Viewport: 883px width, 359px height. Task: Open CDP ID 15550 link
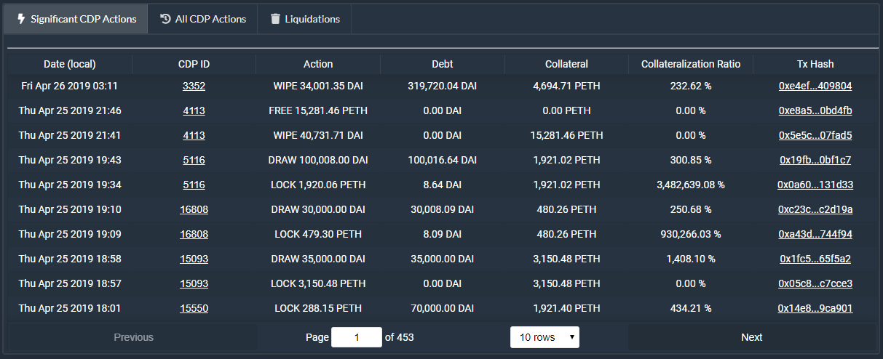(194, 308)
